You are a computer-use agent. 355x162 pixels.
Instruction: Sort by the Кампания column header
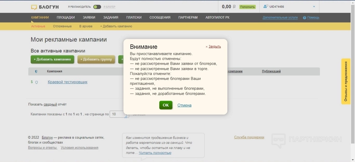click(55, 71)
